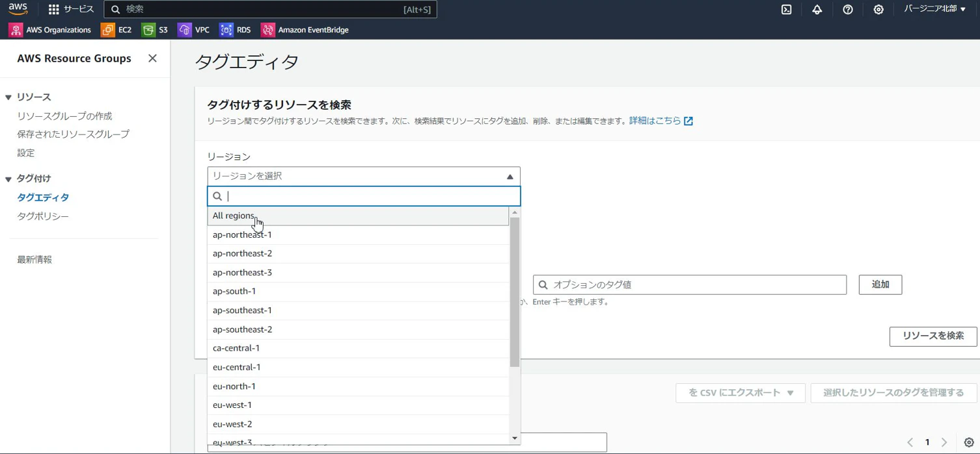Collapse the リソース sidebar section
This screenshot has width=980, height=454.
[8, 97]
